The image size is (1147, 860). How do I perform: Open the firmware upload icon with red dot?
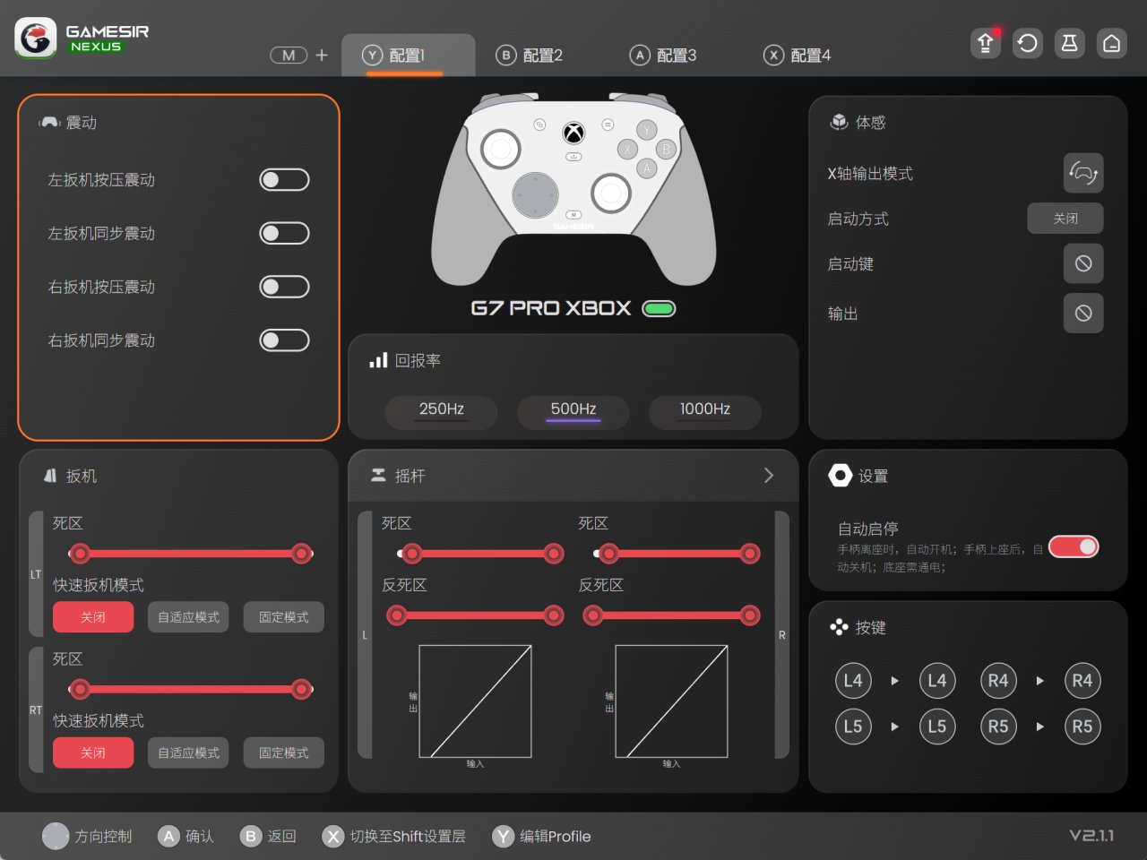[x=986, y=43]
